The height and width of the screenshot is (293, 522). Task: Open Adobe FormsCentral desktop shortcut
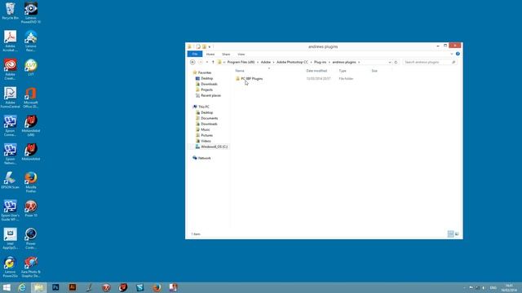coord(10,98)
